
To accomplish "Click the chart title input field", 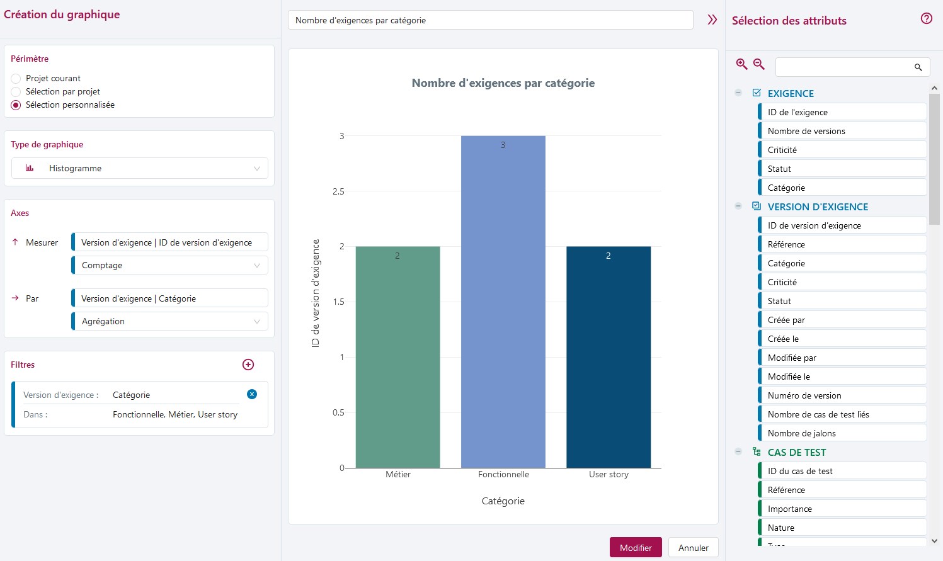I will pos(490,20).
